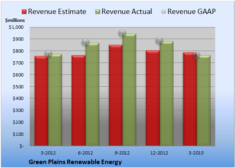Click the "$900" y-axis label
Image resolution: width=235 pixels, height=168 pixels.
18,39
